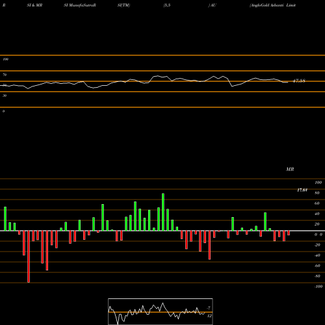Click the 'SI(TM)' header label
The width and height of the screenshot is (325, 325).
[123, 5]
